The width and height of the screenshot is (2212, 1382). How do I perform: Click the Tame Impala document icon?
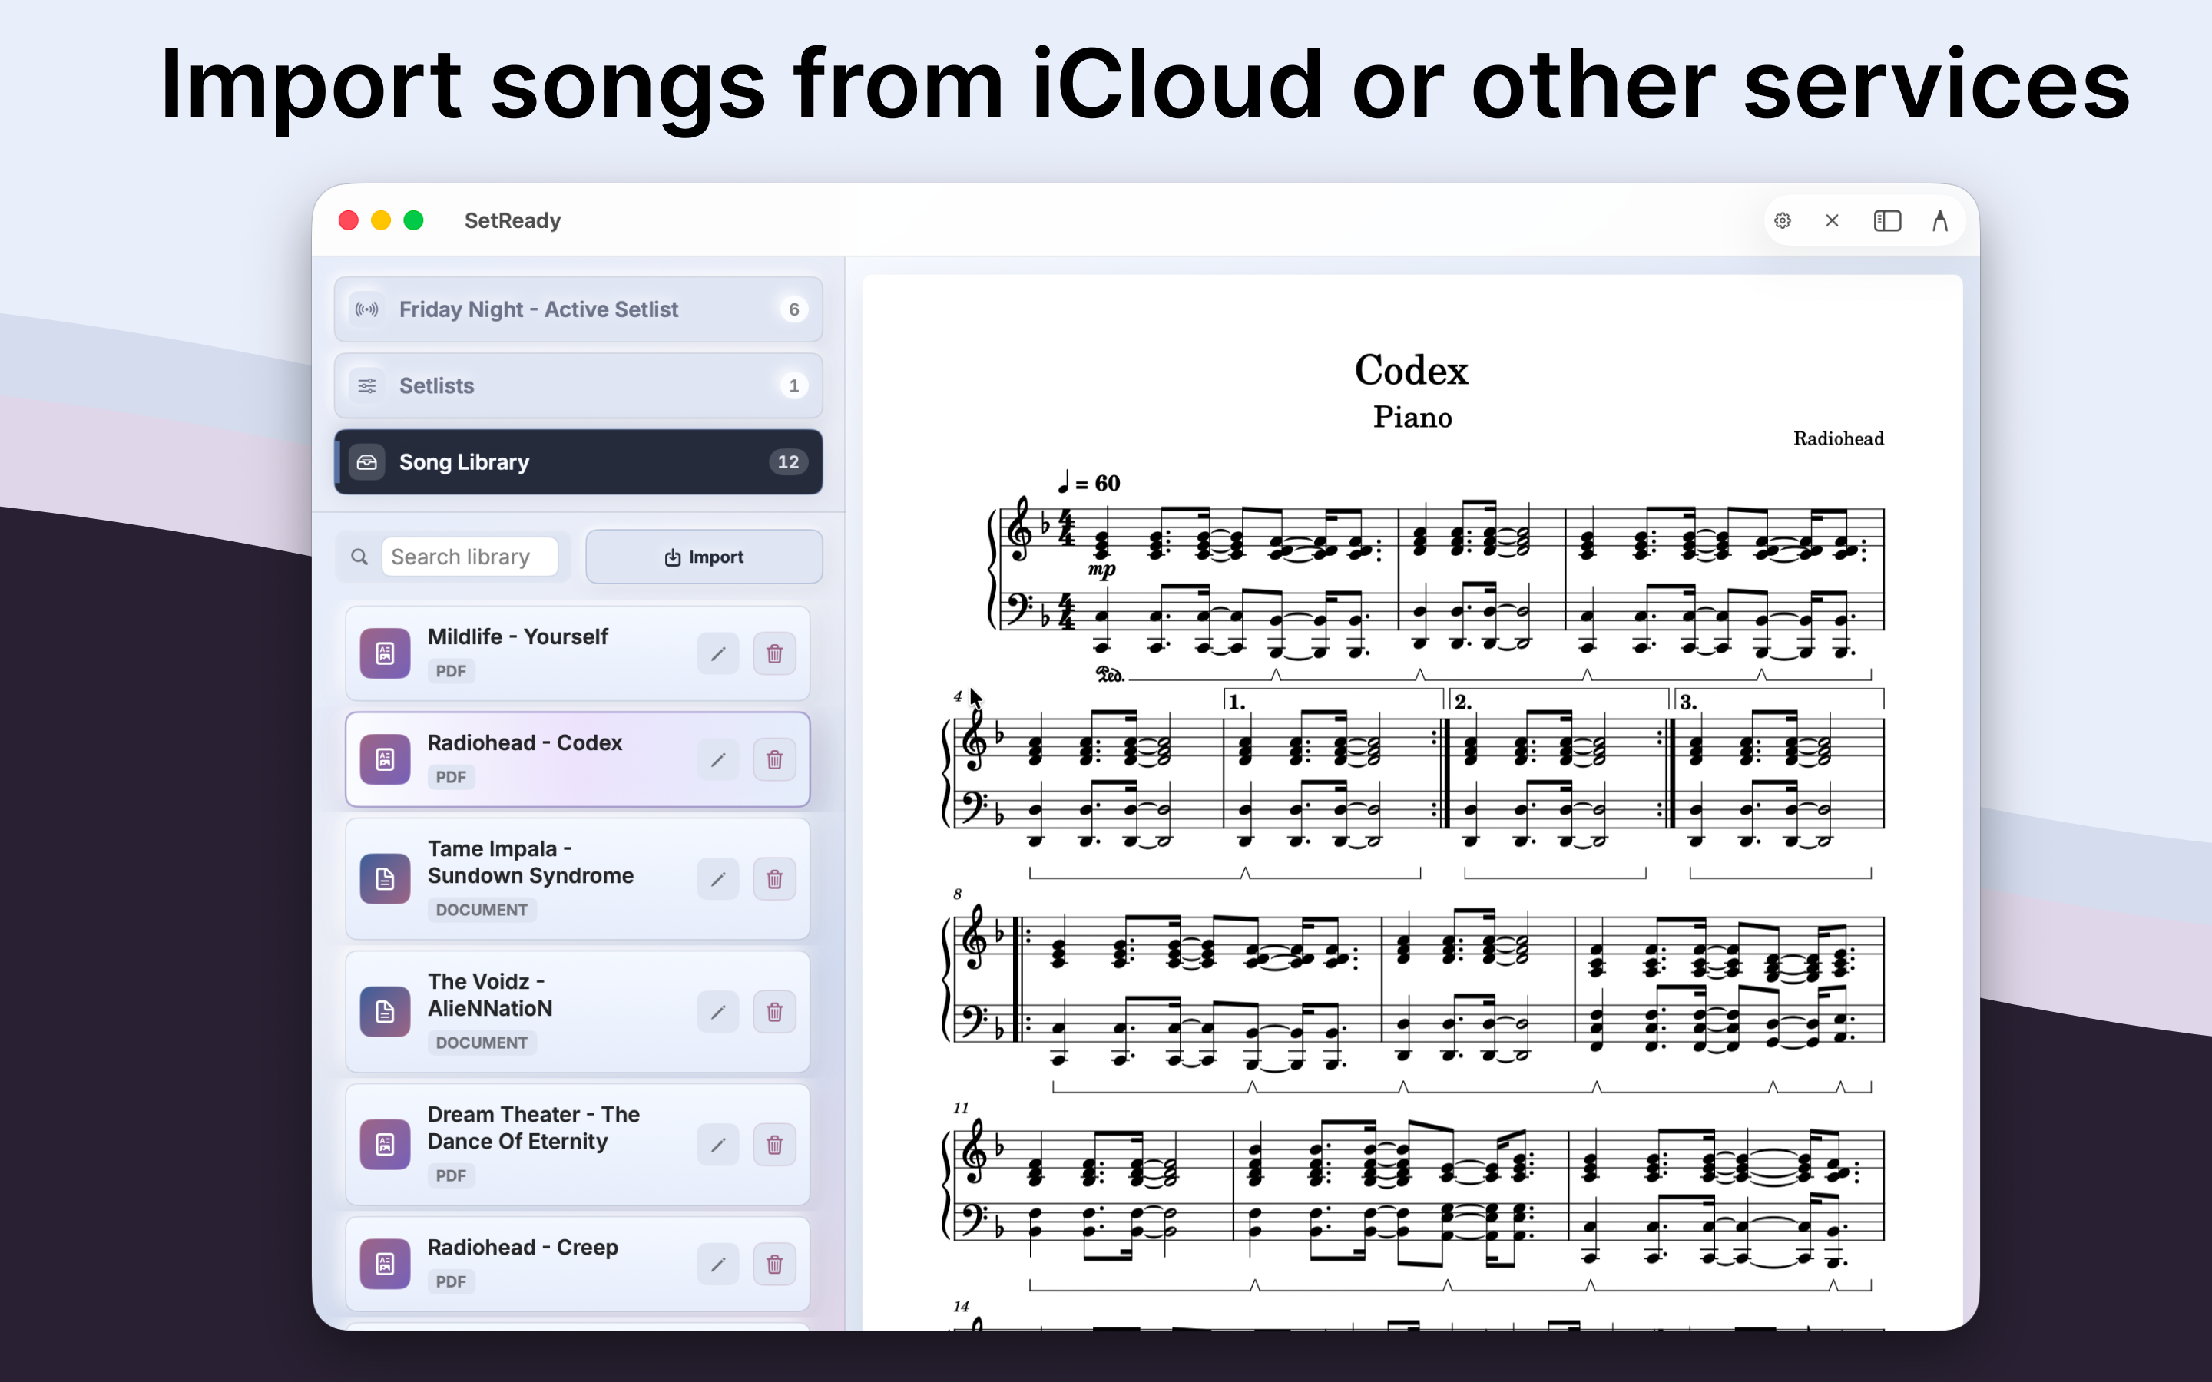pos(385,878)
